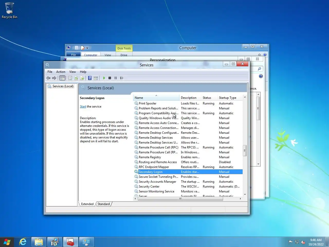Open the Computer tab in the Computer window ribbon
The height and width of the screenshot is (247, 329).
click(90, 55)
